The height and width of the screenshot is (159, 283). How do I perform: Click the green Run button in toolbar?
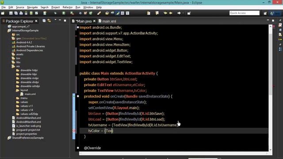(x=64, y=13)
